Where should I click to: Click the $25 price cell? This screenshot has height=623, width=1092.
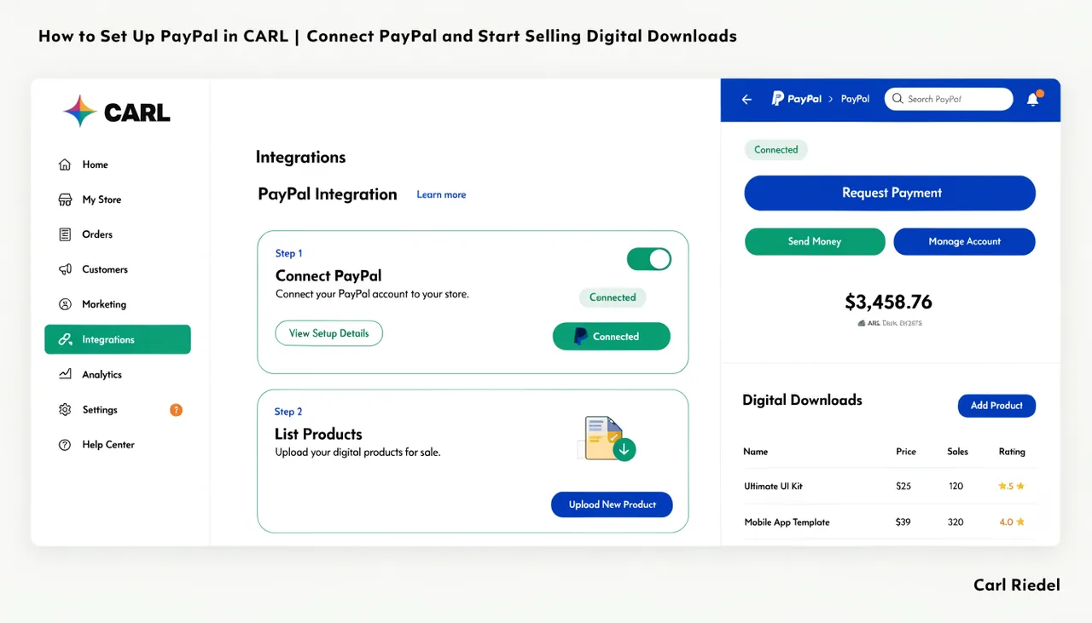tap(903, 487)
